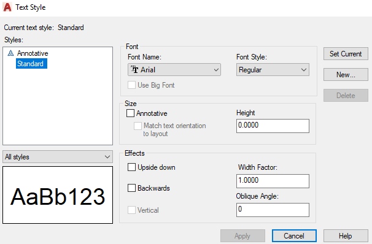Click the Height input field

(273, 126)
